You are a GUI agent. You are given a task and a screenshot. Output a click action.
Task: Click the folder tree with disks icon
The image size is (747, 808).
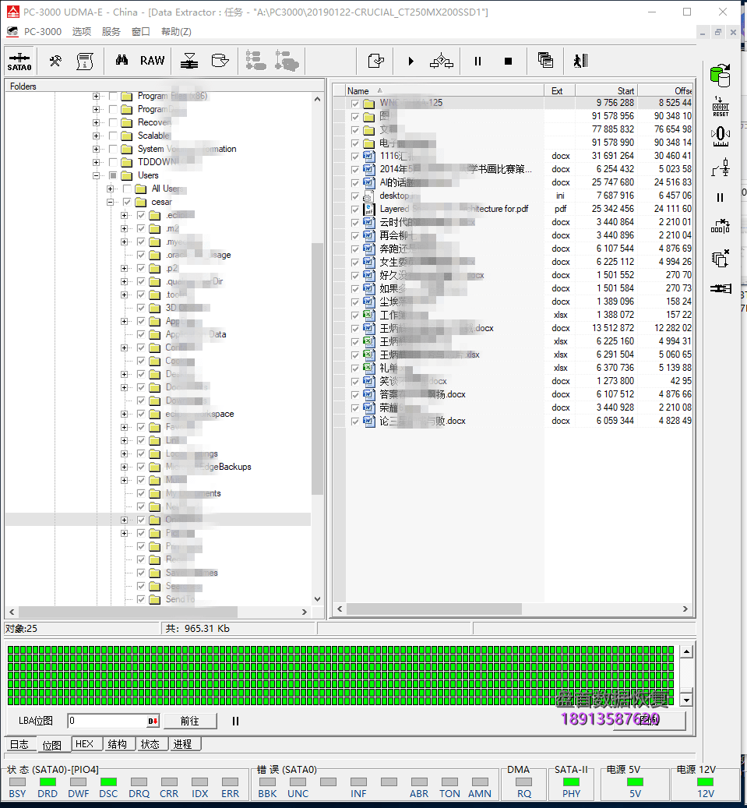[x=287, y=61]
